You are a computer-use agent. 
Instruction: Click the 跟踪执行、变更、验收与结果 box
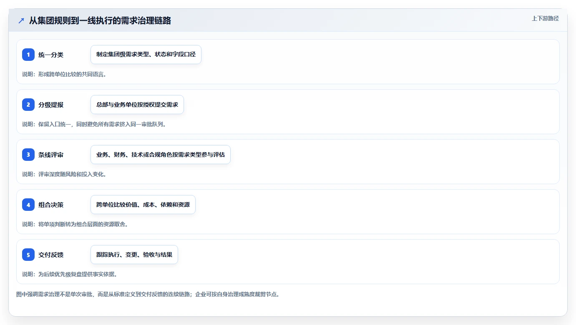click(134, 255)
